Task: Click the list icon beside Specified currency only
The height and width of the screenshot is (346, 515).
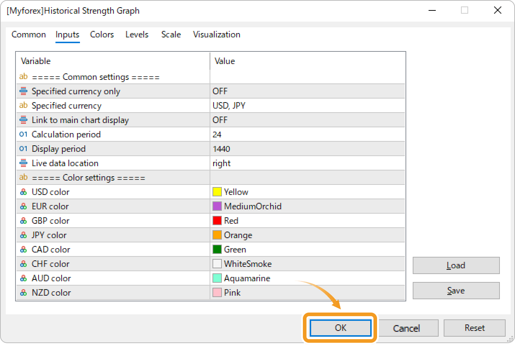Action: point(23,91)
